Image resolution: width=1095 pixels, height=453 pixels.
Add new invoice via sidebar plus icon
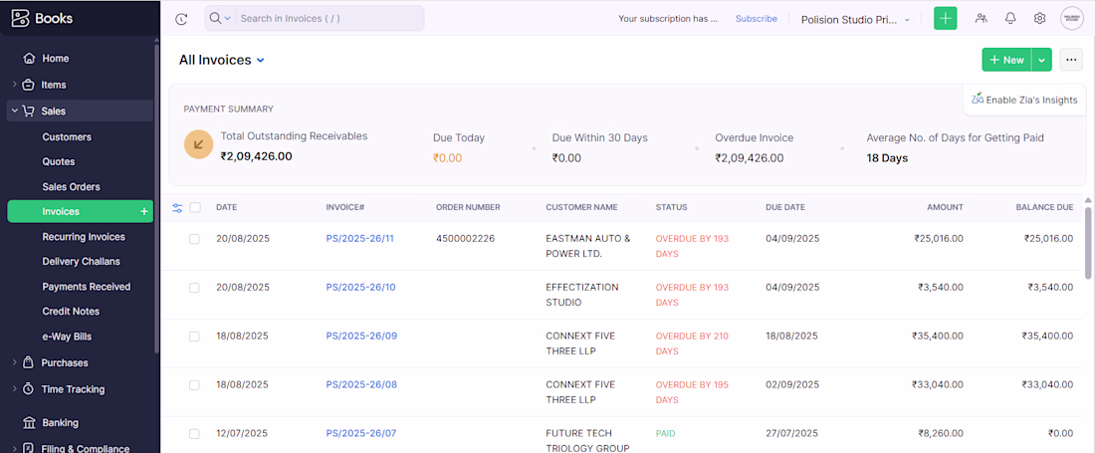144,211
